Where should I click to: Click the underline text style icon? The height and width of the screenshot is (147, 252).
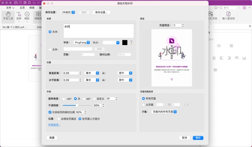pyautogui.click(x=132, y=42)
